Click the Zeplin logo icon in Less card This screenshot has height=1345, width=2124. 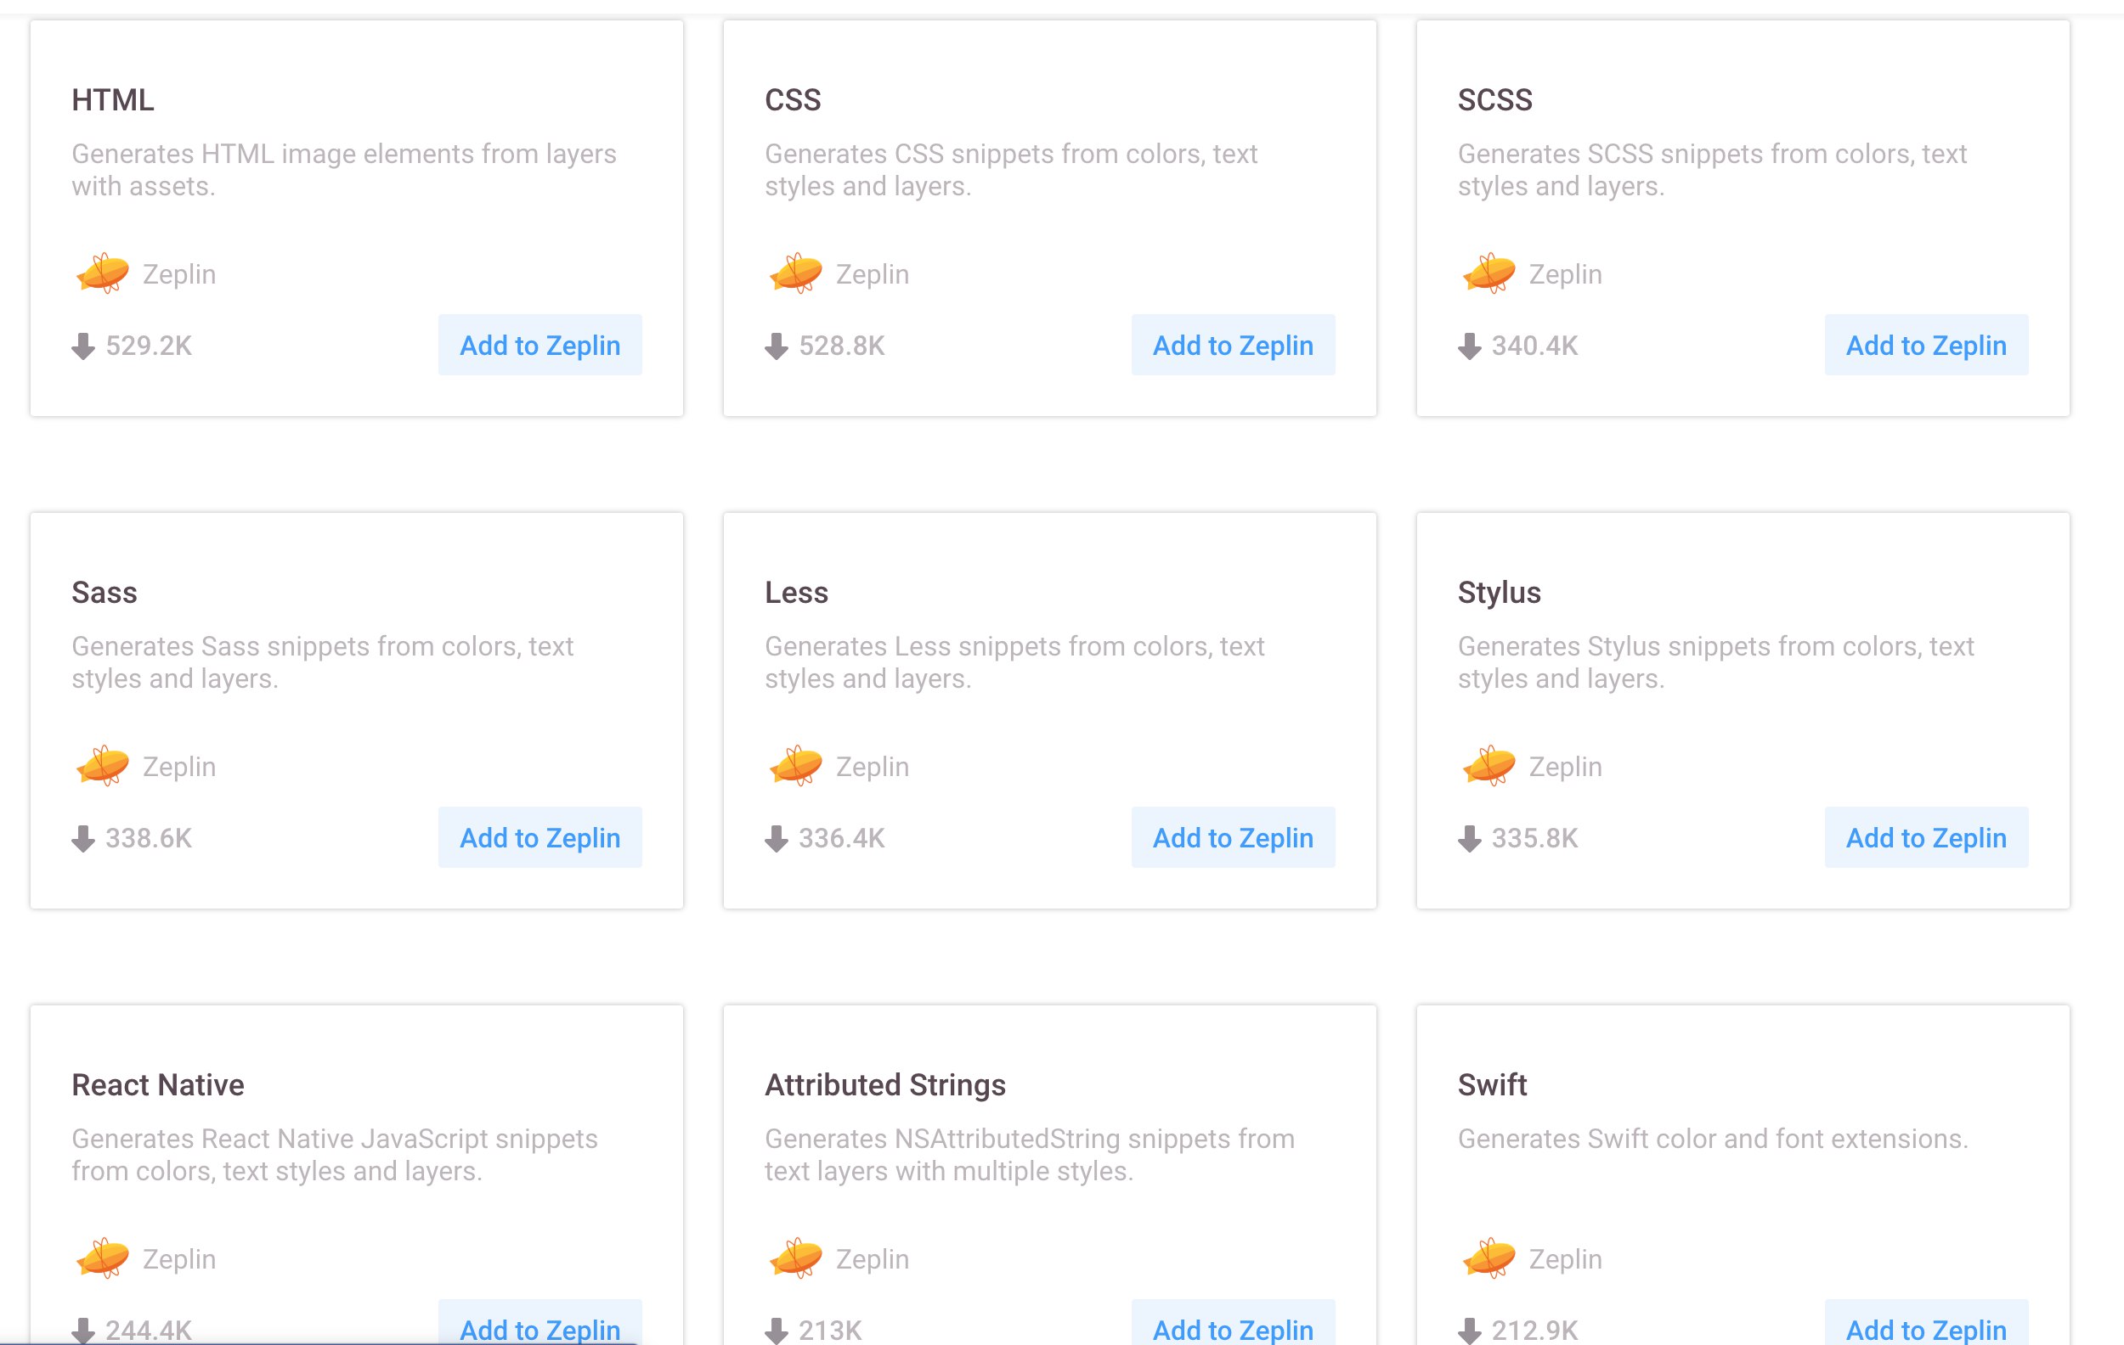coord(795,766)
